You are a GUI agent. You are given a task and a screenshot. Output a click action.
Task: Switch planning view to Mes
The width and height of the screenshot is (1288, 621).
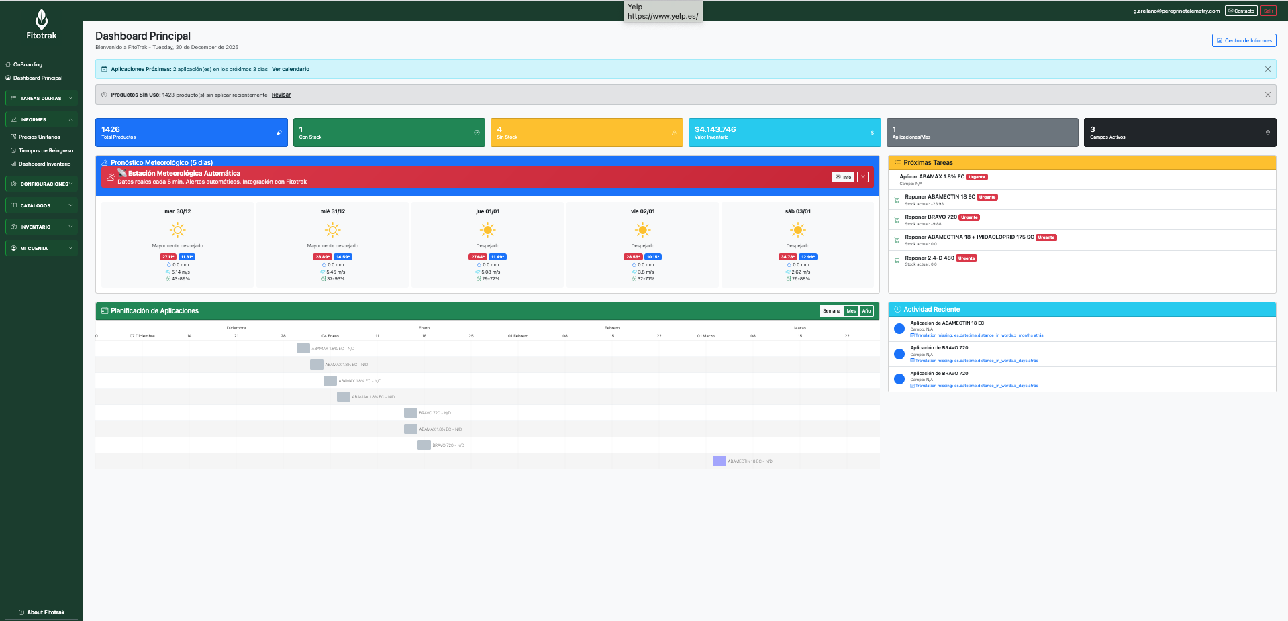851,311
